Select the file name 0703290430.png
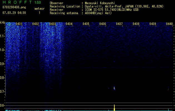The image size is (175, 111). point(14,7)
